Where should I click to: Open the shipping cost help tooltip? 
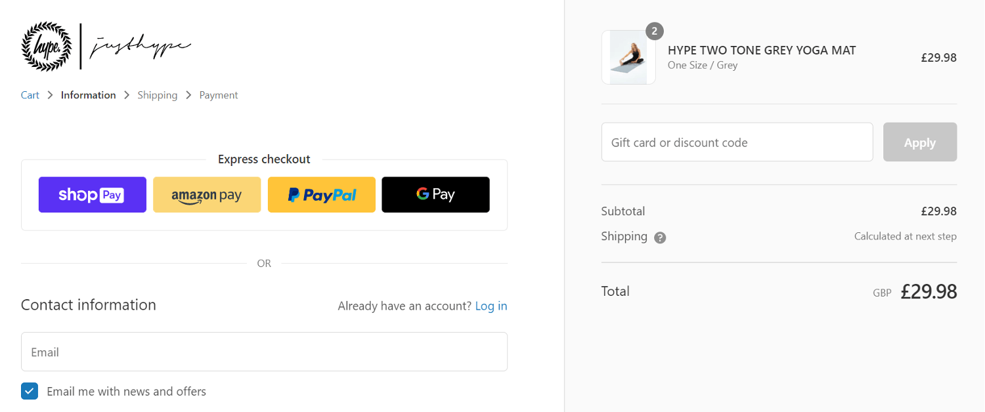(659, 237)
